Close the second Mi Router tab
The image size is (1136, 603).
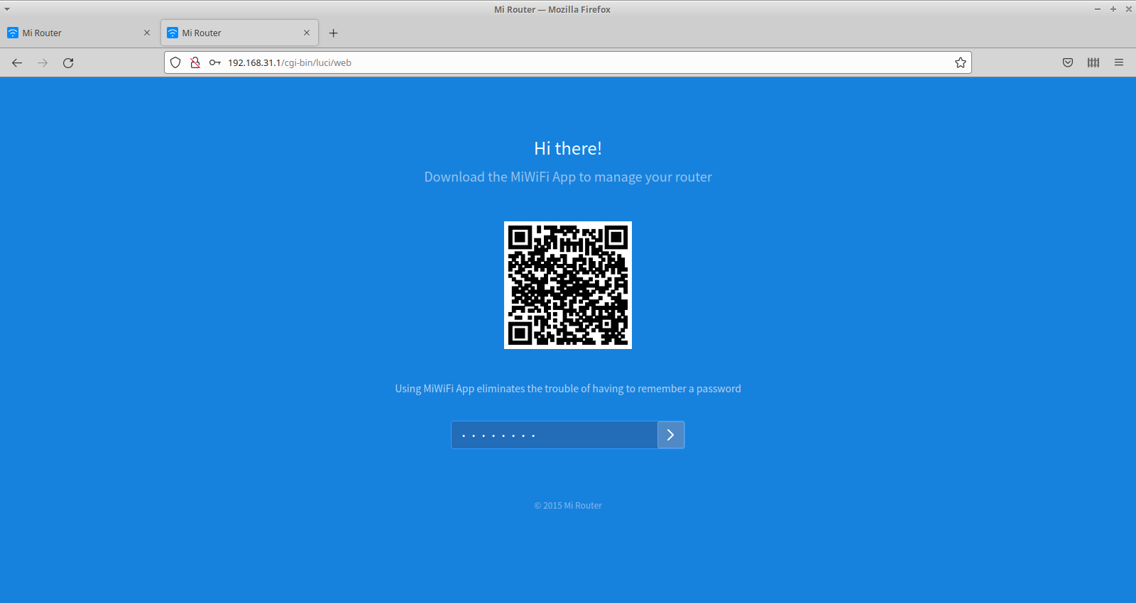(x=307, y=33)
